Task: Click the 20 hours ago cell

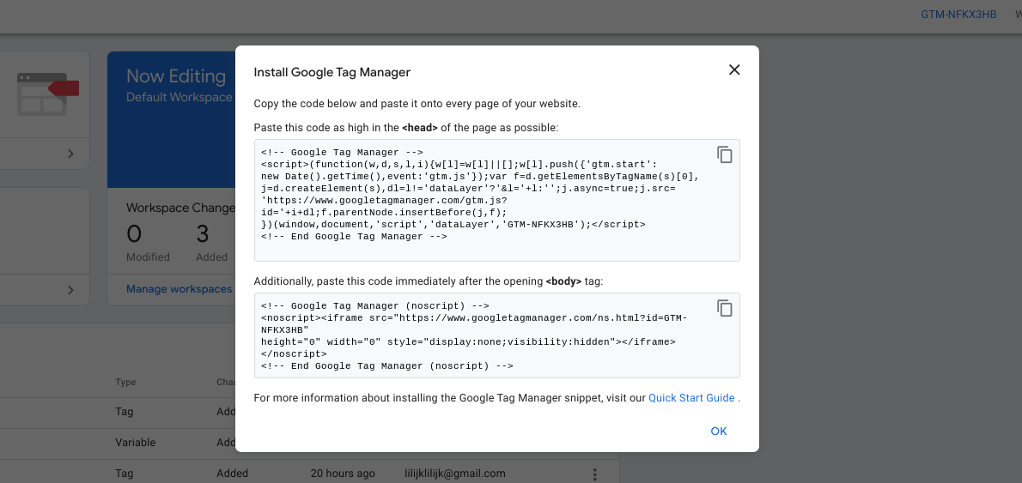Action: 343,474
